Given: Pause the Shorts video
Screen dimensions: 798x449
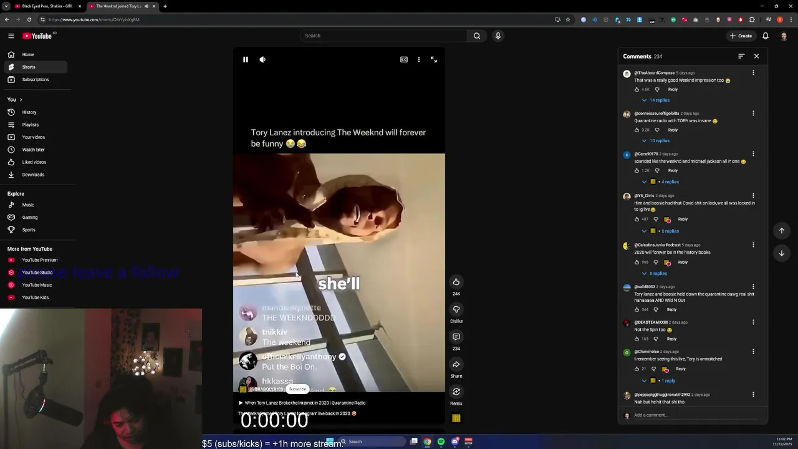Looking at the screenshot, I should pos(246,59).
